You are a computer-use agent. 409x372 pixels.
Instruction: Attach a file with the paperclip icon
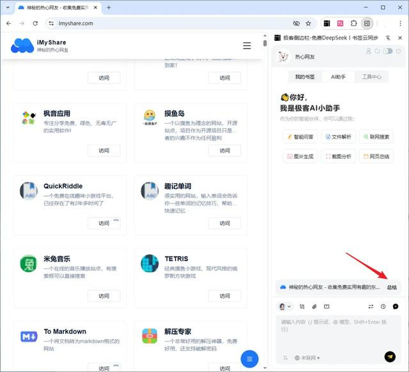pos(314,307)
